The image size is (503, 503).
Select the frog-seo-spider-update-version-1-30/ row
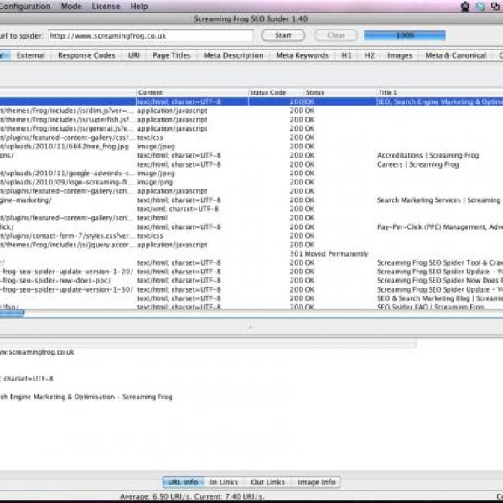point(251,290)
